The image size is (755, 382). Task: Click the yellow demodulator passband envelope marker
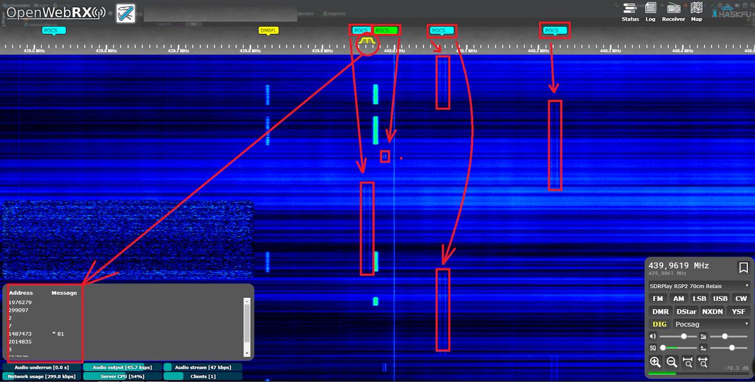click(x=367, y=41)
